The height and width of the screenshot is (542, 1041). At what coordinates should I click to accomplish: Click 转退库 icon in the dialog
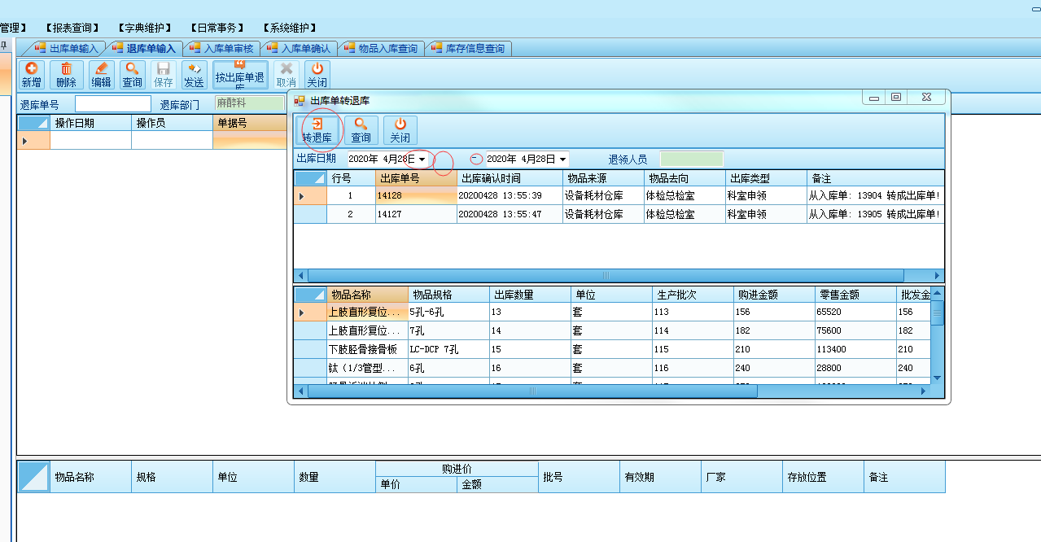[317, 129]
